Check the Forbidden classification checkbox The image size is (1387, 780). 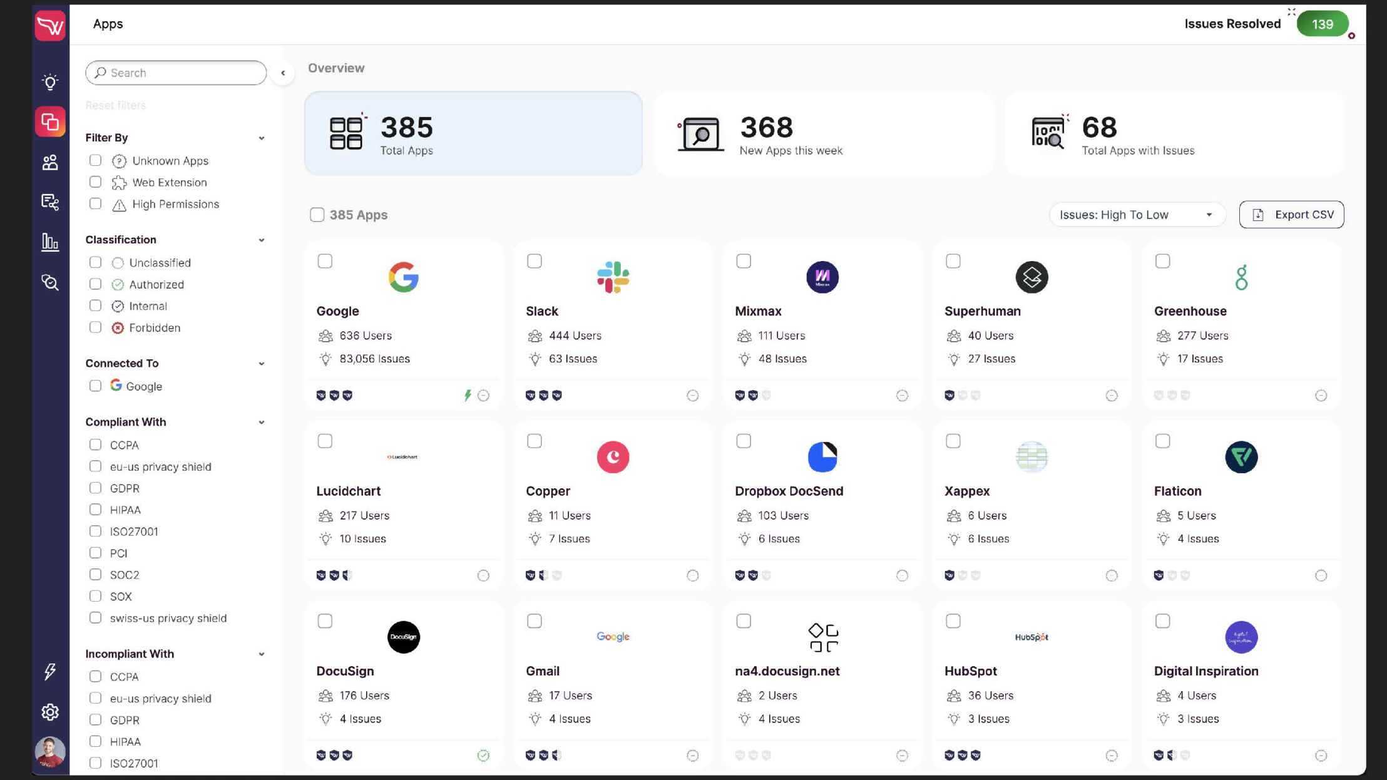coord(95,327)
